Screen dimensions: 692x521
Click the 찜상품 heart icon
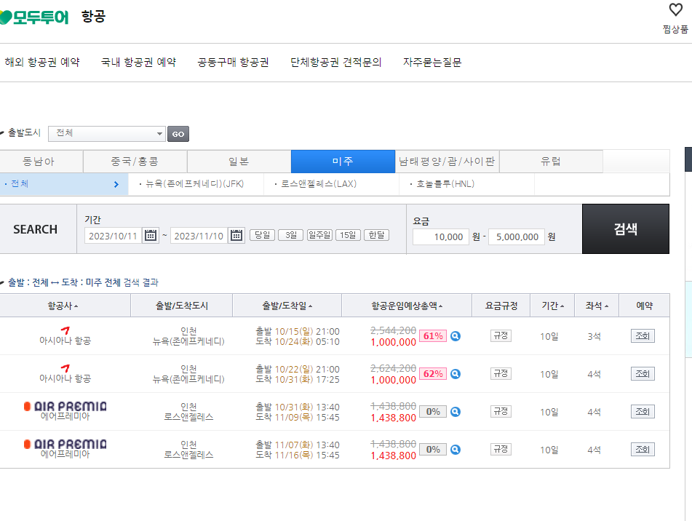point(674,11)
